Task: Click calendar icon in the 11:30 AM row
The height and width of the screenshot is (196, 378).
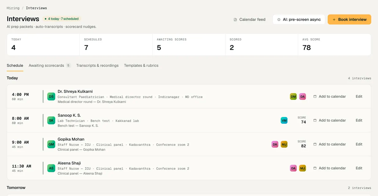Action: [x=315, y=168]
